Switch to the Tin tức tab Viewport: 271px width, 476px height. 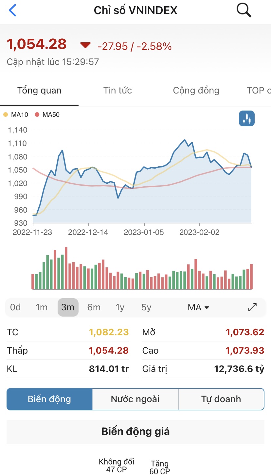coord(117,91)
